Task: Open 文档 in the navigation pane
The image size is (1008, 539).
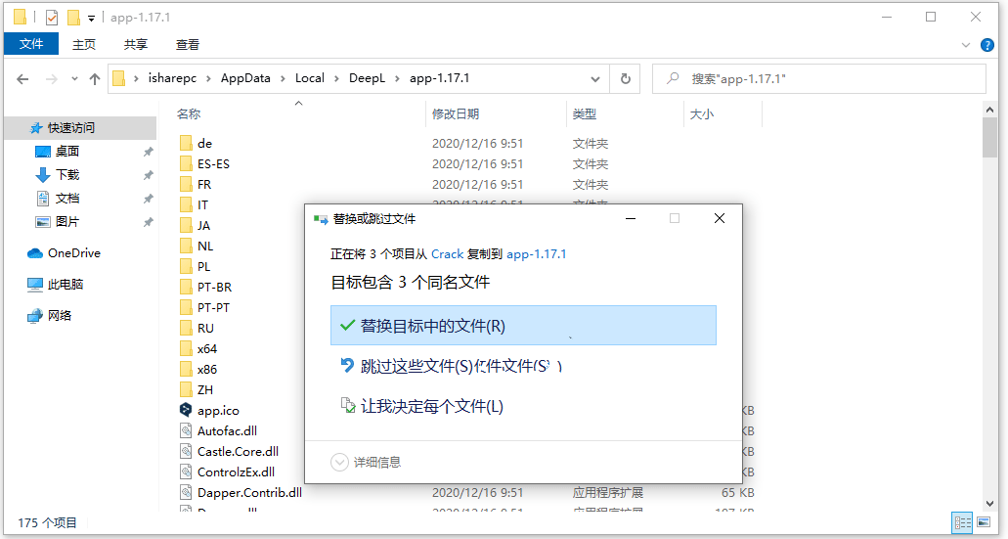Action: (x=66, y=199)
